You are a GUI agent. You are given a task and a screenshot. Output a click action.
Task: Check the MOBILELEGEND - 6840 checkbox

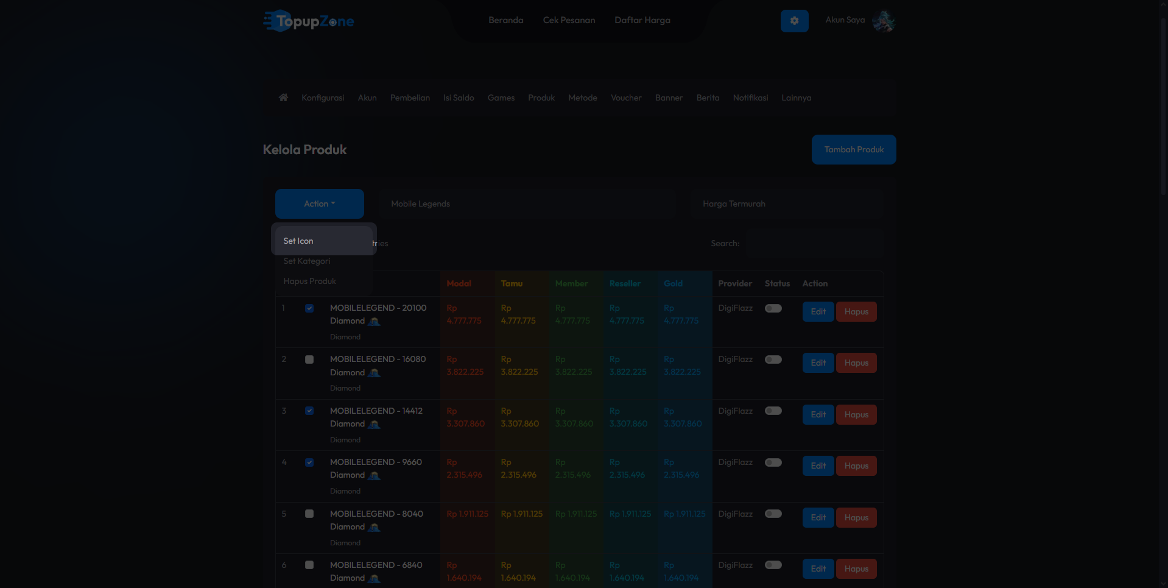[x=309, y=565]
